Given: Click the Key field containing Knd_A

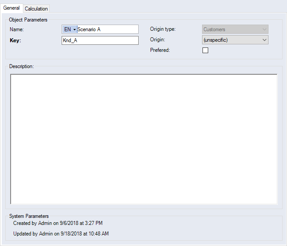Looking at the screenshot, I should tap(100, 40).
